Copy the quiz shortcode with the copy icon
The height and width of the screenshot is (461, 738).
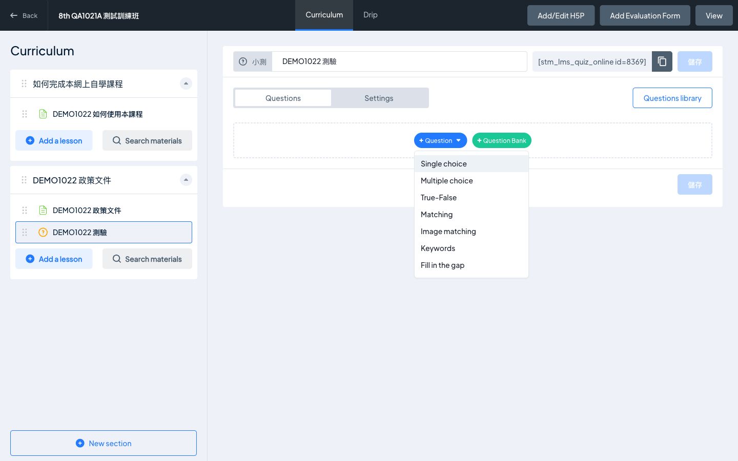(x=662, y=61)
